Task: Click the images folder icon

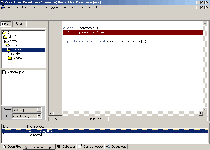Action: [x=10, y=58]
